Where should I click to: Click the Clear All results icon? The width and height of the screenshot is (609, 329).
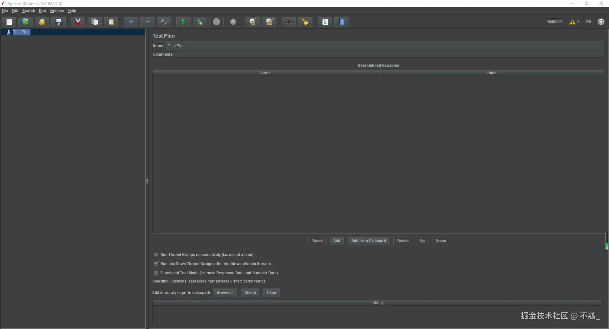point(269,22)
